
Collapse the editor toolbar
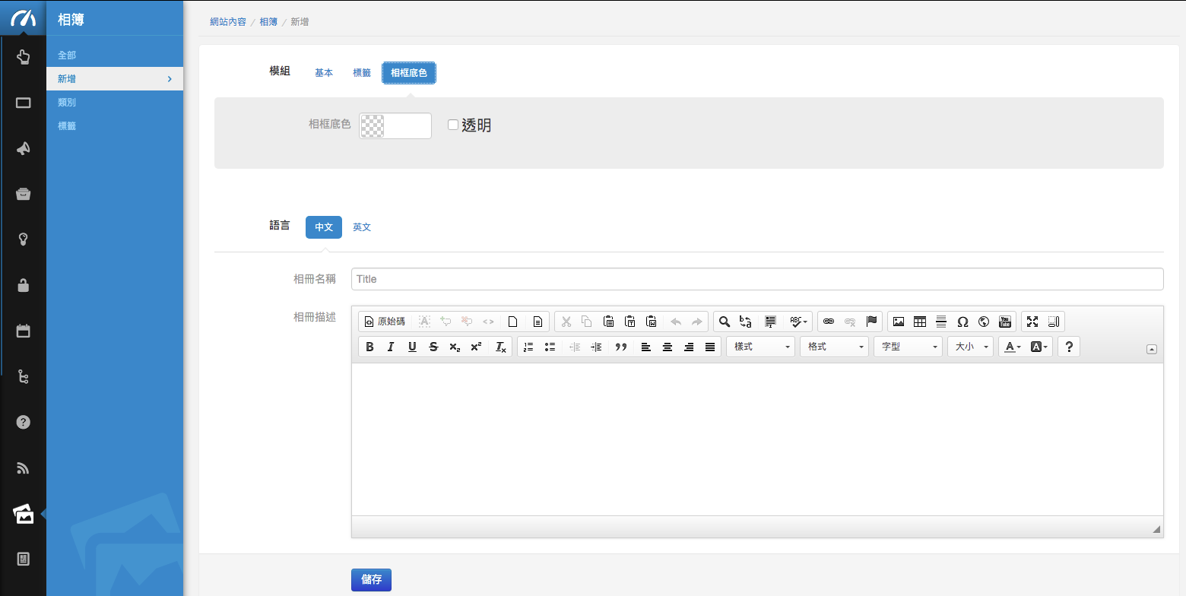(1152, 350)
